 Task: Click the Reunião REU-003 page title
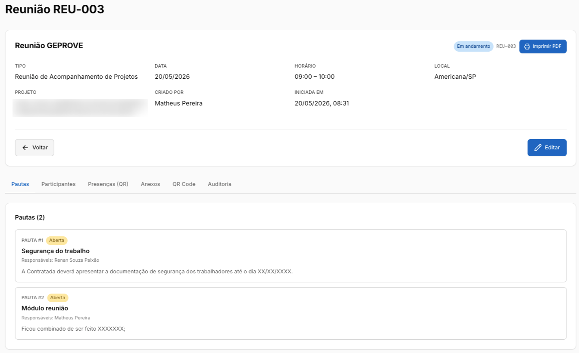55,9
